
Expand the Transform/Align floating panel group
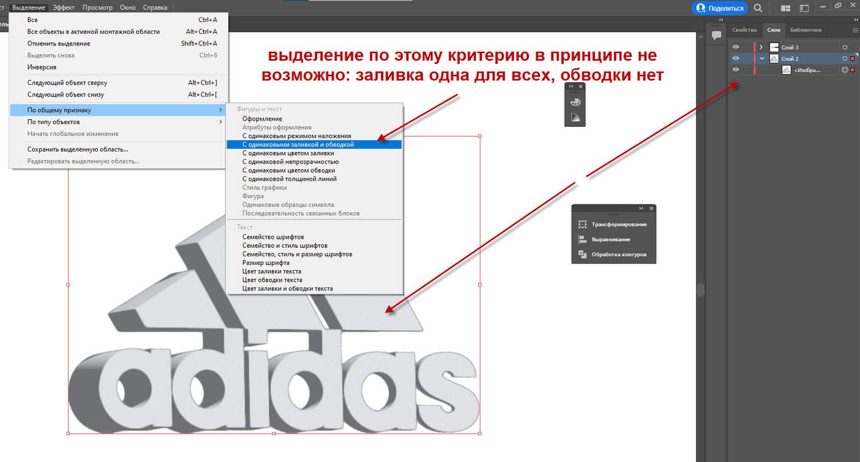[642, 208]
